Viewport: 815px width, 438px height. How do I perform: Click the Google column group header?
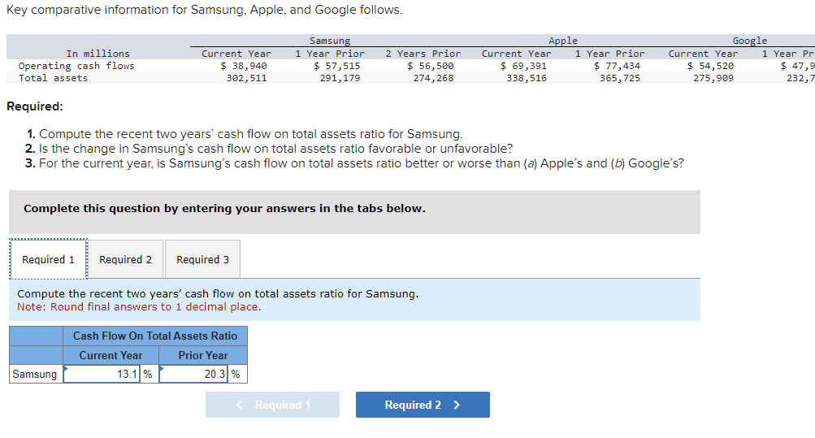(749, 41)
